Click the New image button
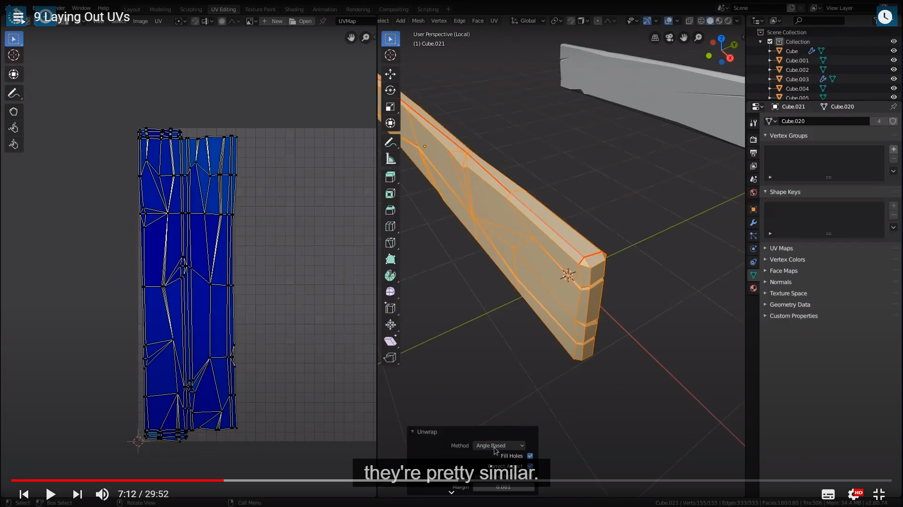The height and width of the screenshot is (507, 903). [x=272, y=21]
